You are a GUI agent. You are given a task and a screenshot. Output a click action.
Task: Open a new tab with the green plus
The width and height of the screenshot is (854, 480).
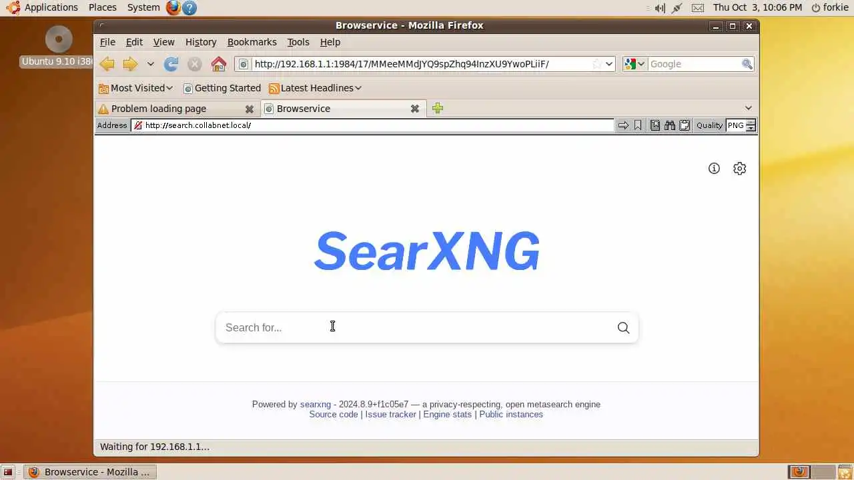click(438, 108)
